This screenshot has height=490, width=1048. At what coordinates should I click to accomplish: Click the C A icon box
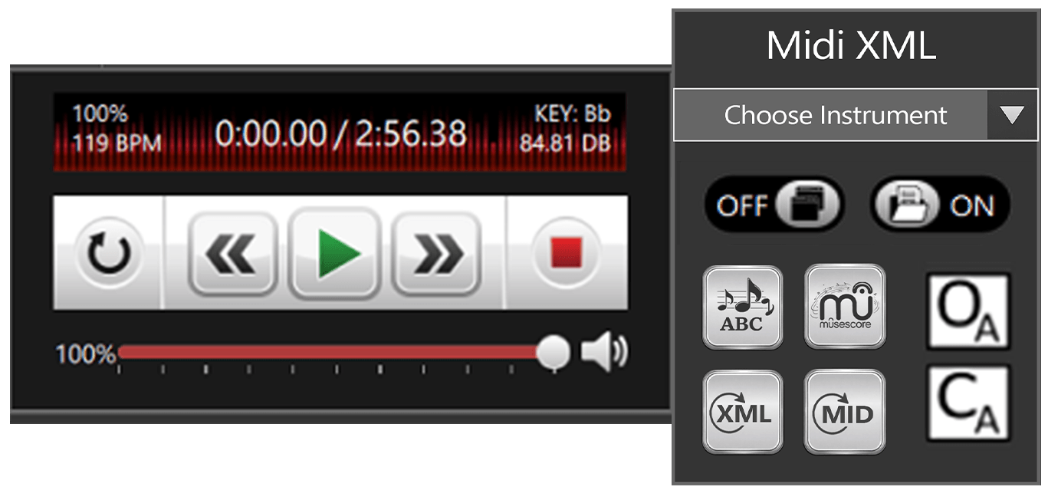pyautogui.click(x=969, y=403)
